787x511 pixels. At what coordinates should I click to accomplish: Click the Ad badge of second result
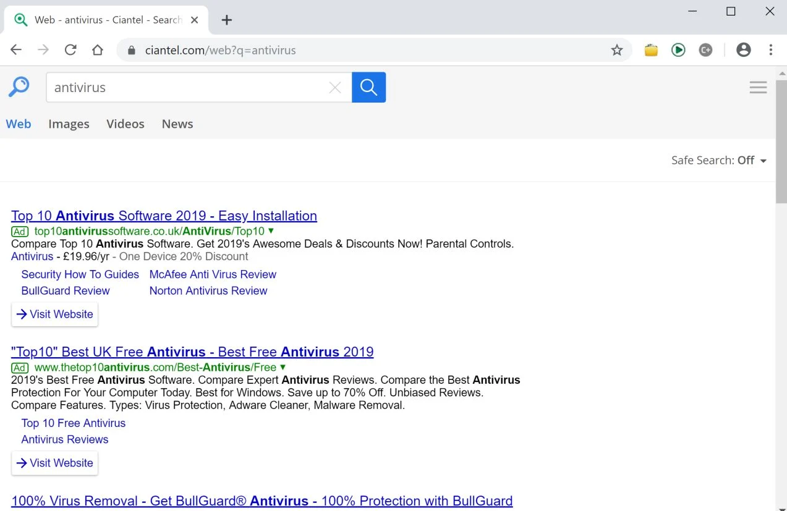tap(20, 368)
